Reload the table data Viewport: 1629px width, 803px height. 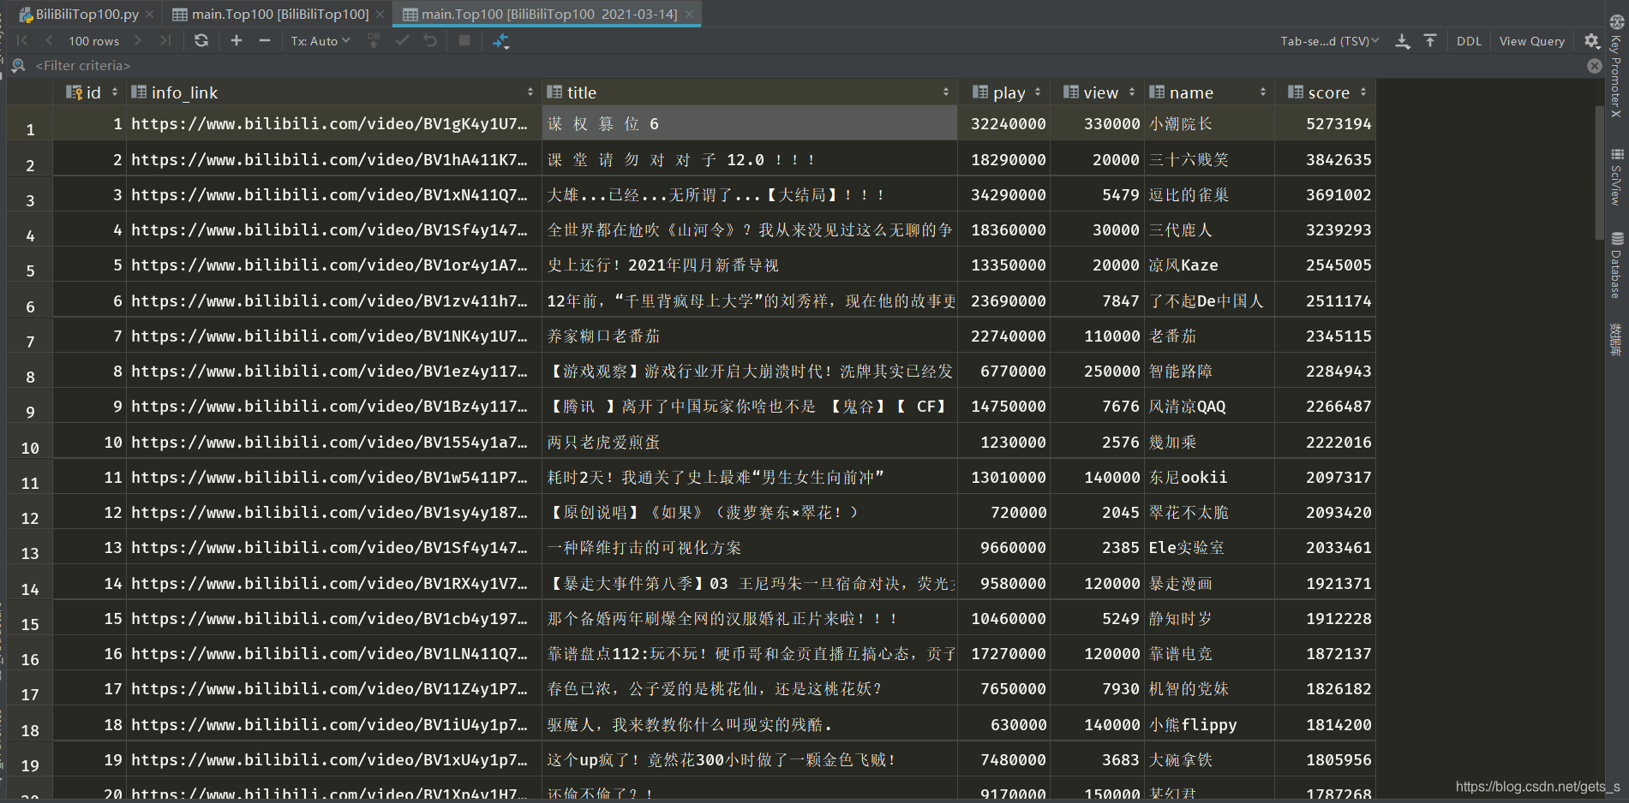click(x=201, y=40)
